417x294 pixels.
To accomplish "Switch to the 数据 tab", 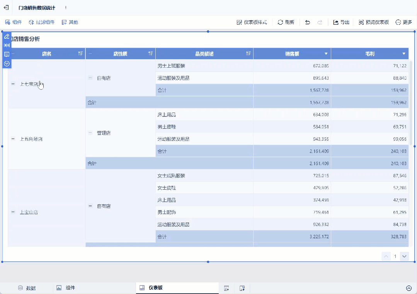I will (28, 288).
